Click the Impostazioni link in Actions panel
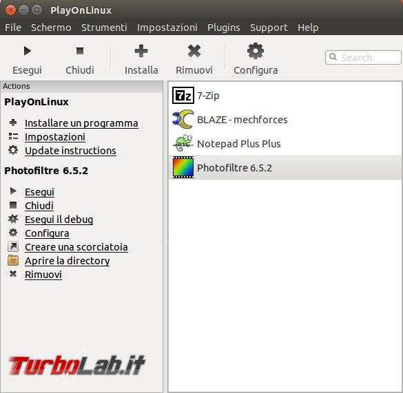The image size is (403, 393). (x=55, y=137)
